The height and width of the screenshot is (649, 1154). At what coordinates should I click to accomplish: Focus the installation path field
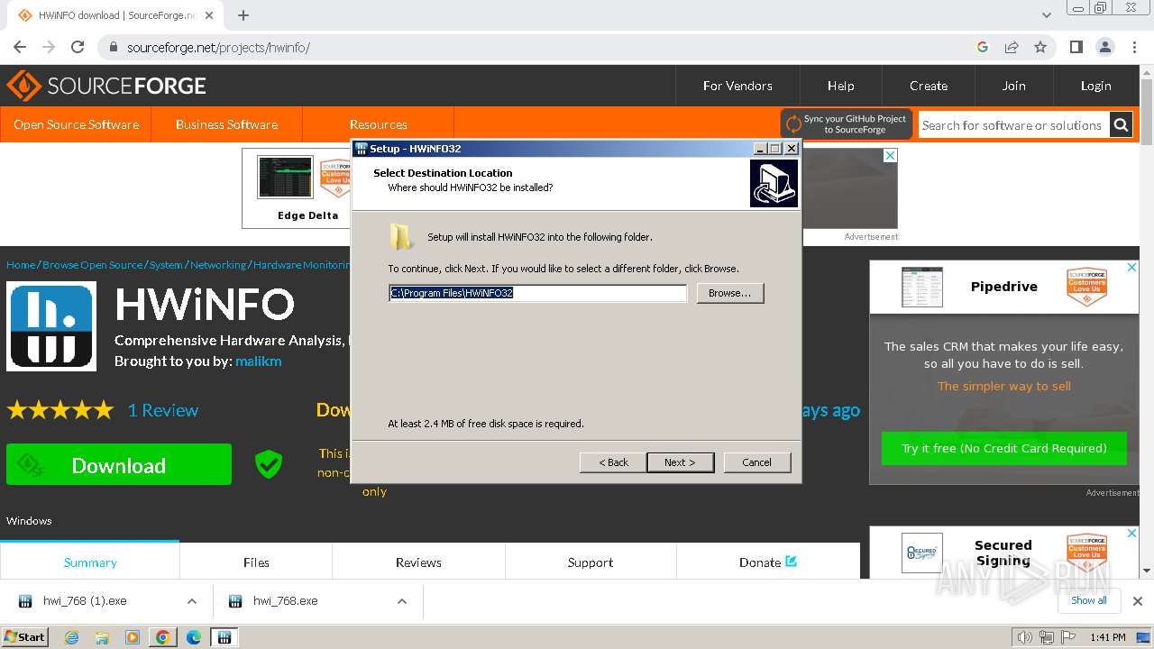tap(537, 293)
